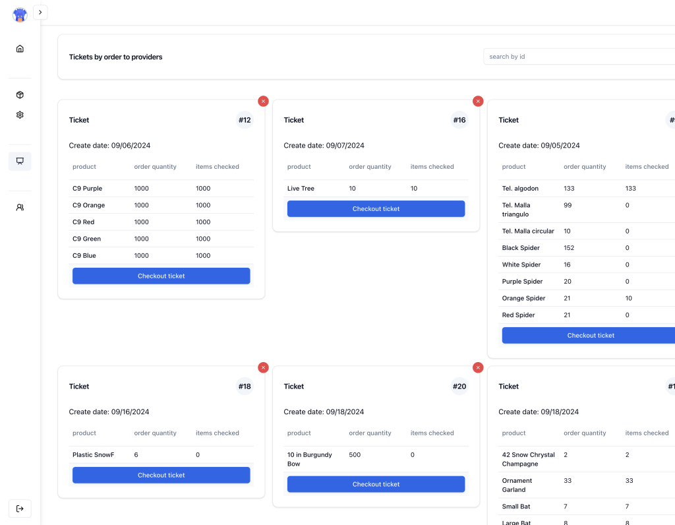Click order quantity 99 for Tel. Malla triangulo
675x525 pixels.
coord(568,205)
